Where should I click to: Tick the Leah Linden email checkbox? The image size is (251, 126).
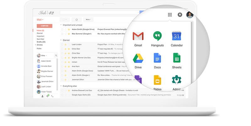pyautogui.click(x=62, y=45)
